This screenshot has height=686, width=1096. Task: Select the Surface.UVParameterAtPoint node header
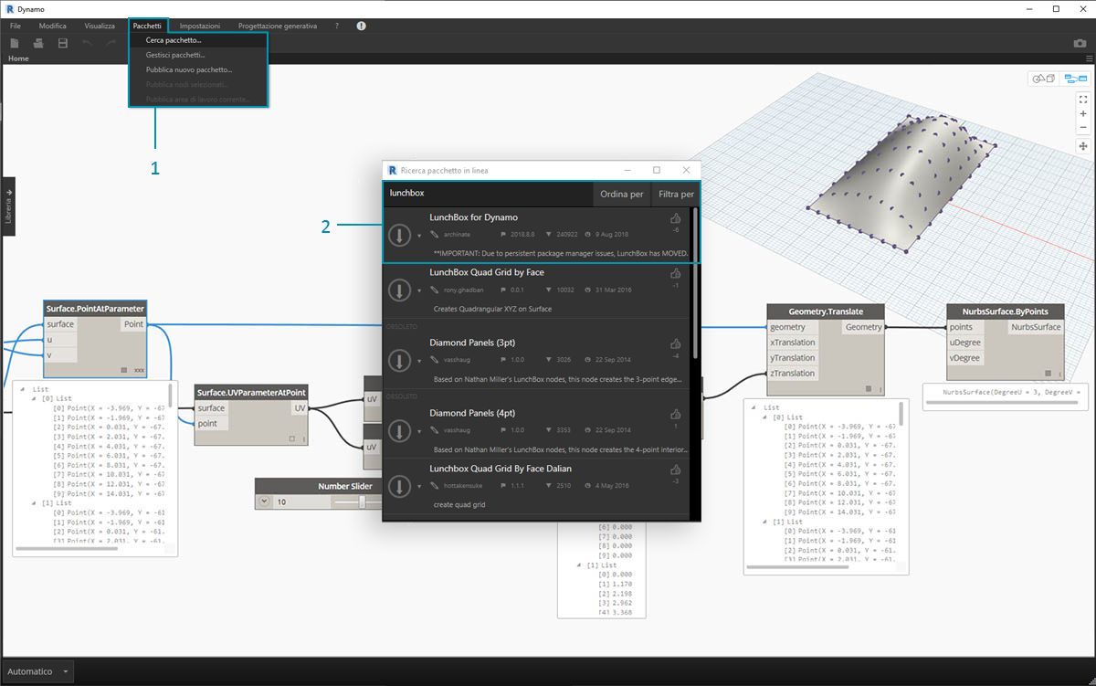click(251, 393)
